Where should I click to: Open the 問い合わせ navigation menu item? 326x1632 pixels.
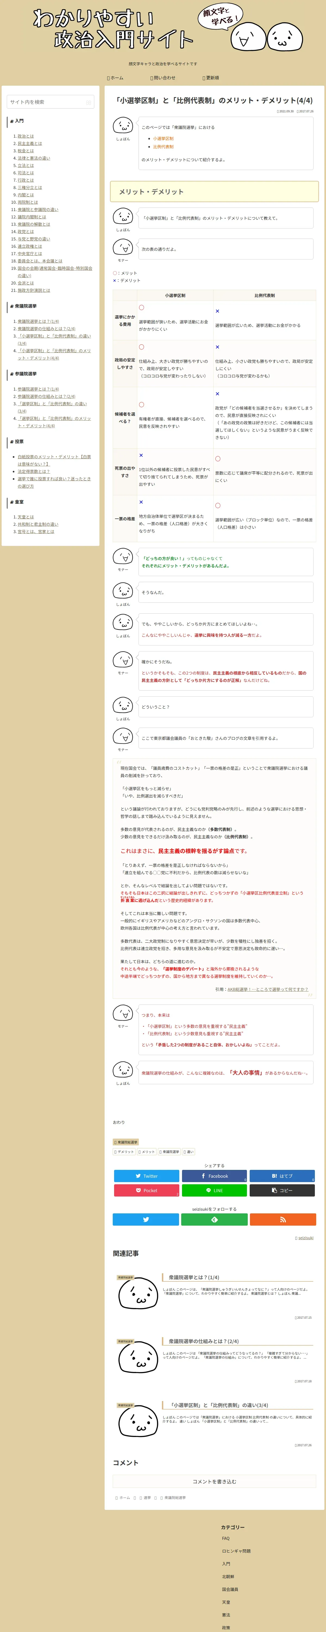[x=163, y=78]
